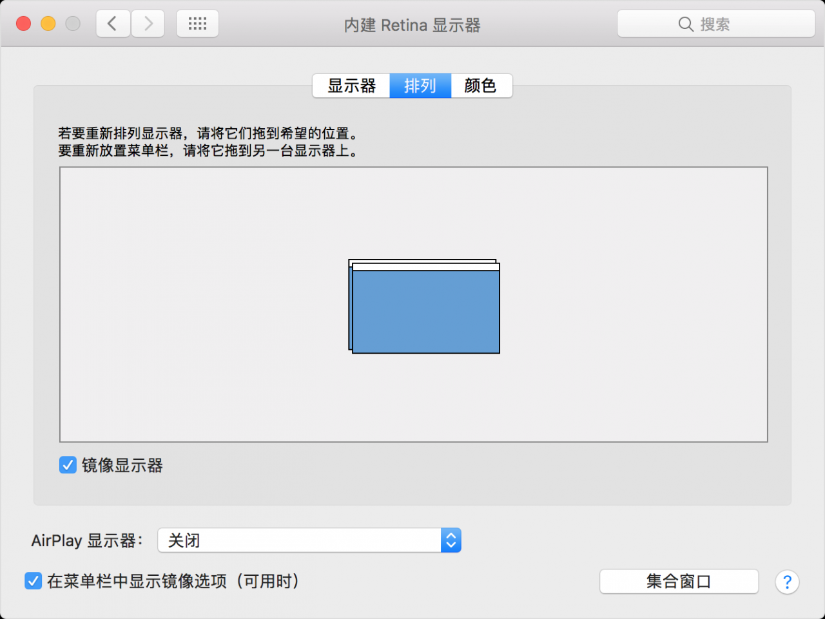Click the search magnifier icon

coord(686,24)
